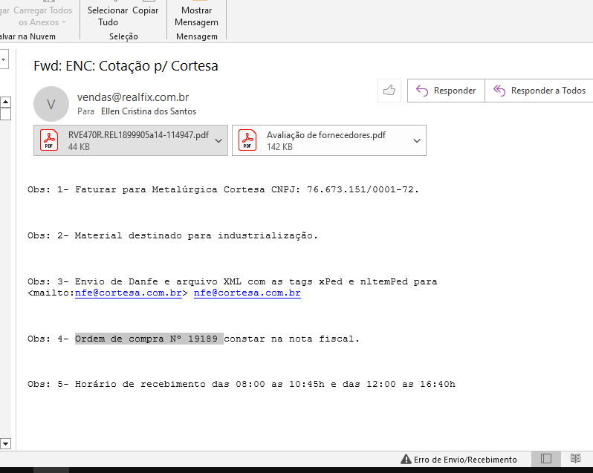Viewport: 593px width, 473px height.
Task: Click sender address vendas@realfix.com.br
Action: [x=132, y=97]
